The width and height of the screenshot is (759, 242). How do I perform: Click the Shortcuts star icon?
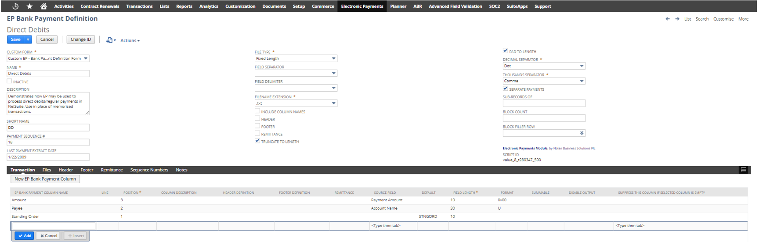(x=29, y=6)
